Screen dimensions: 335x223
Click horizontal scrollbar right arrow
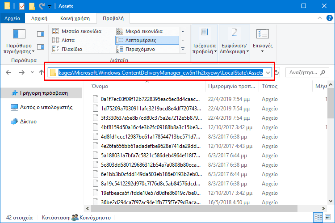click(323, 208)
